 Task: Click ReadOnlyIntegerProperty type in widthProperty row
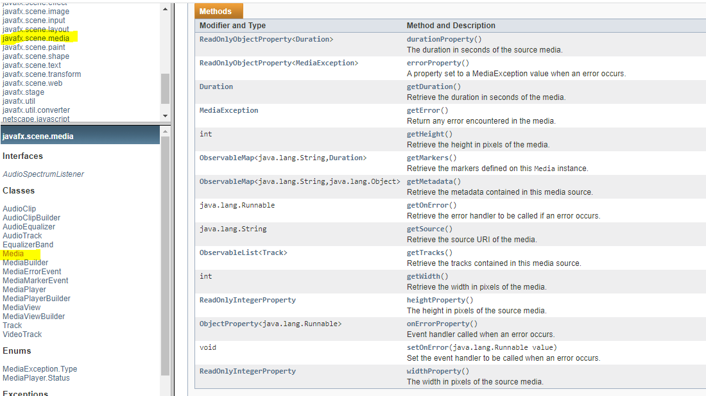coord(248,371)
